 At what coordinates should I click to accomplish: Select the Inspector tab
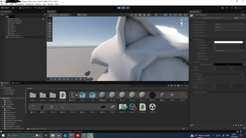coord(195,12)
